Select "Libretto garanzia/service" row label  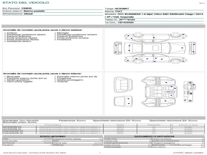[117, 143]
